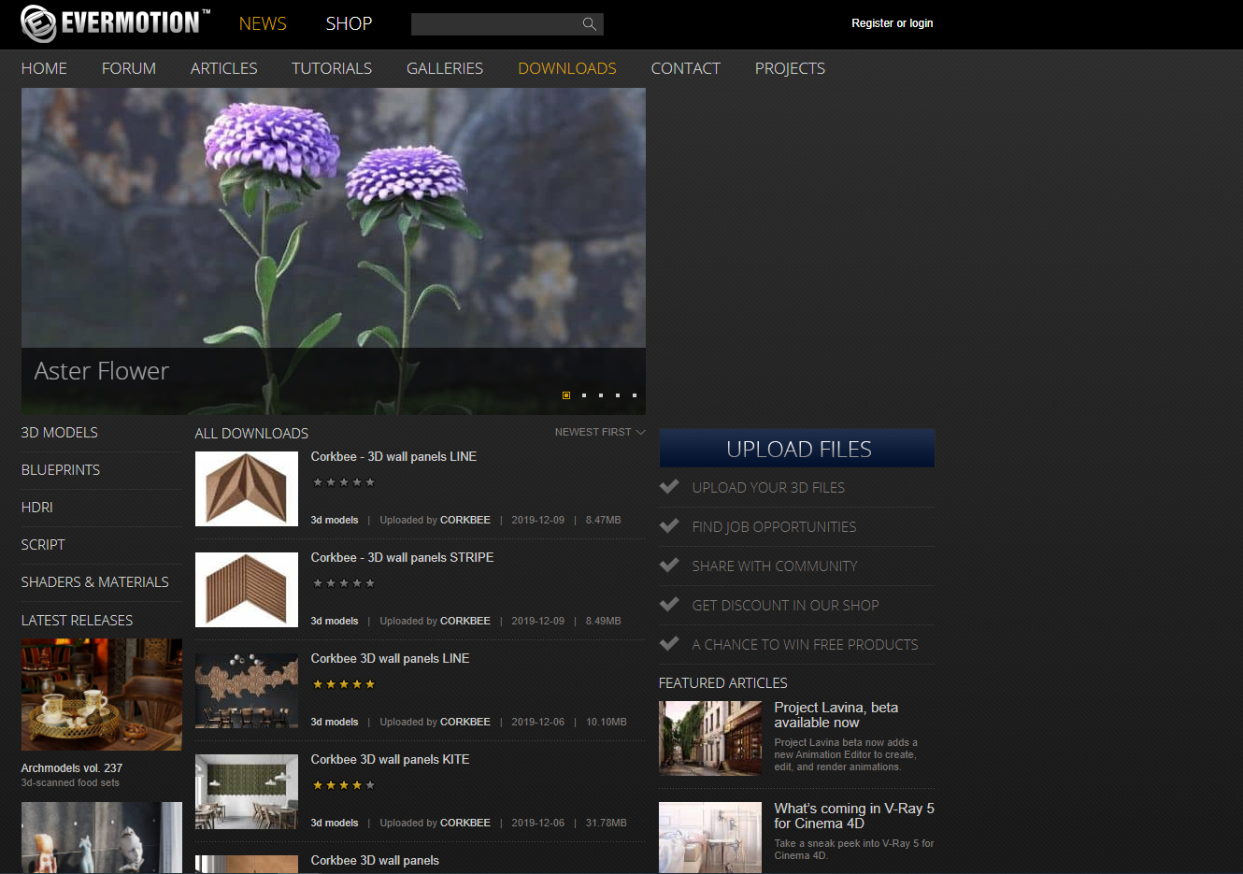Viewport: 1243px width, 874px height.
Task: Click checkmark icon beside Share With Community
Action: pyautogui.click(x=669, y=565)
